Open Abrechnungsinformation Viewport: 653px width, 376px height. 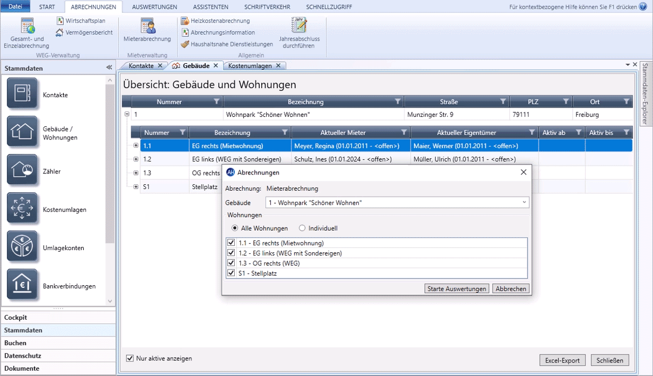pyautogui.click(x=218, y=32)
